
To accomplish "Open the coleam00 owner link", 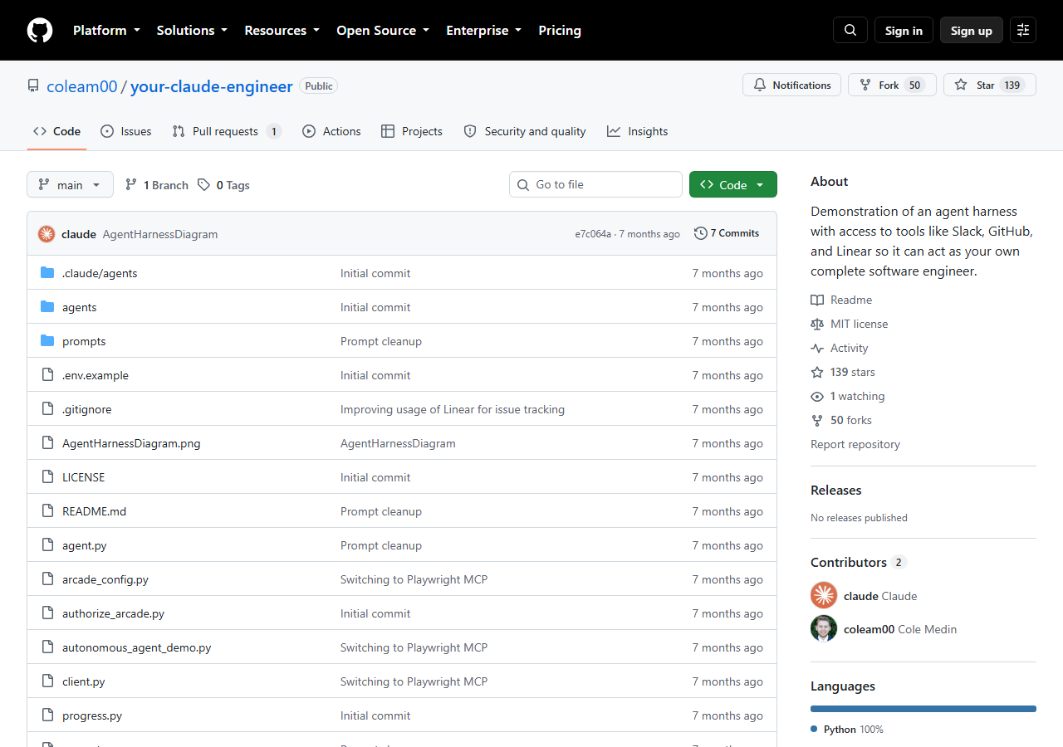I will [82, 86].
